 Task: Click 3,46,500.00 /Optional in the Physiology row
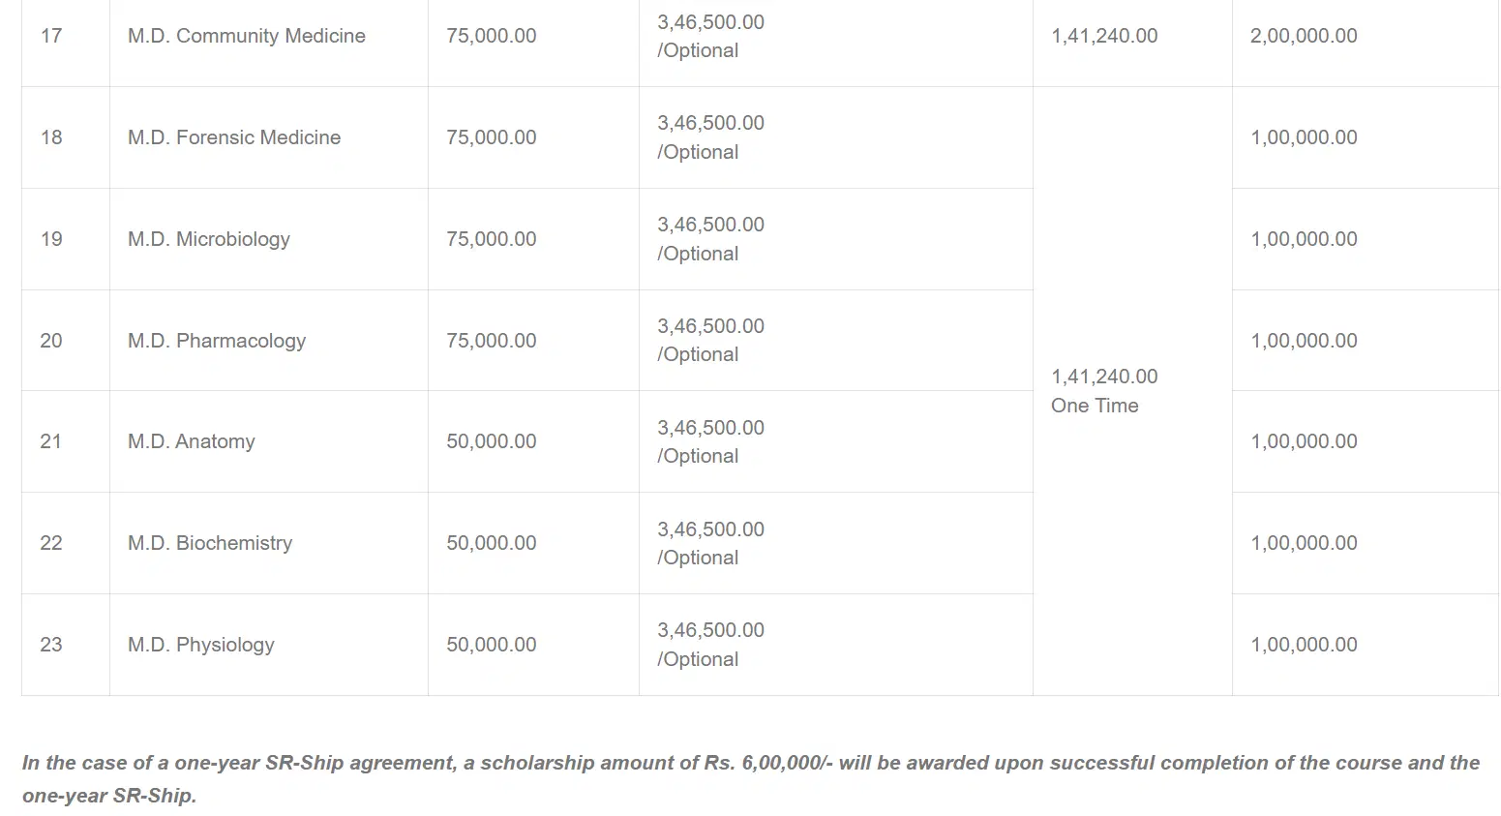click(x=710, y=645)
